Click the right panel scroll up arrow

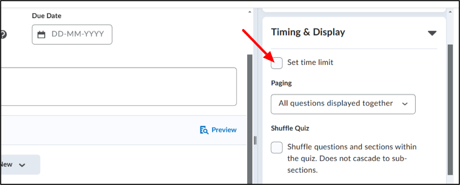(451, 12)
